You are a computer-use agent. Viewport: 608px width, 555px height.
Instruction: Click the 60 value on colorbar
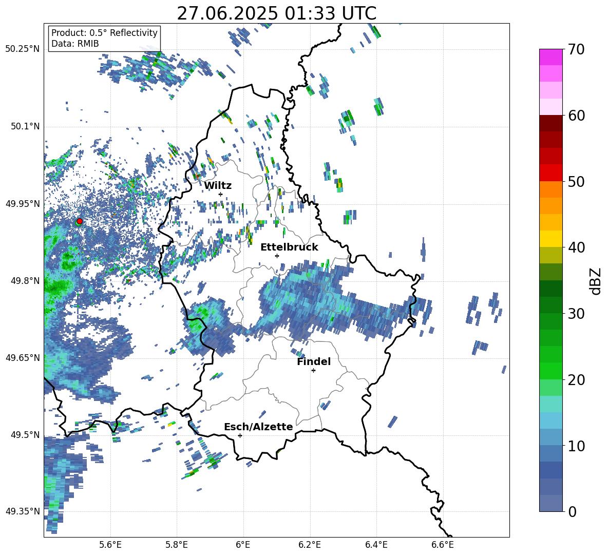click(576, 116)
